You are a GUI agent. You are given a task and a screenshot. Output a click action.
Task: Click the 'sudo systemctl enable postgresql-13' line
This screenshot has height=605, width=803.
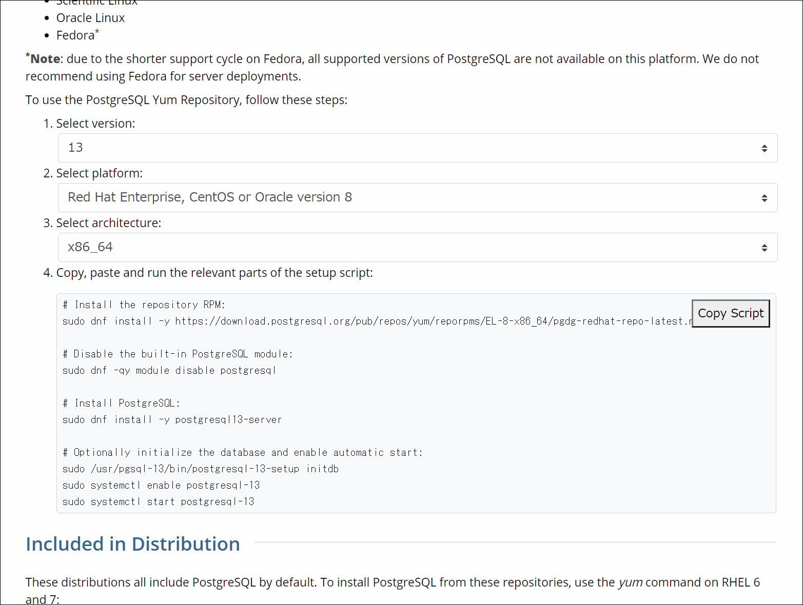point(161,485)
